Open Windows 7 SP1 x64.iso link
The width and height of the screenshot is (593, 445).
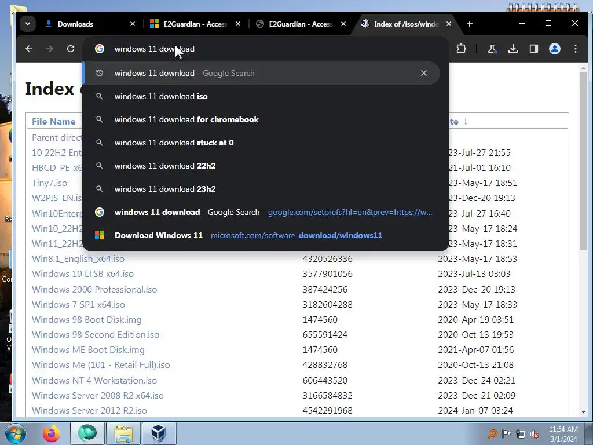pos(78,305)
